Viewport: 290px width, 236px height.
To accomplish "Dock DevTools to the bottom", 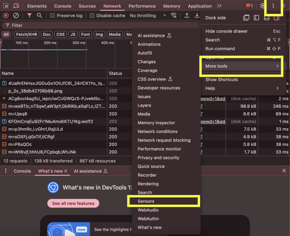I will [x=267, y=18].
